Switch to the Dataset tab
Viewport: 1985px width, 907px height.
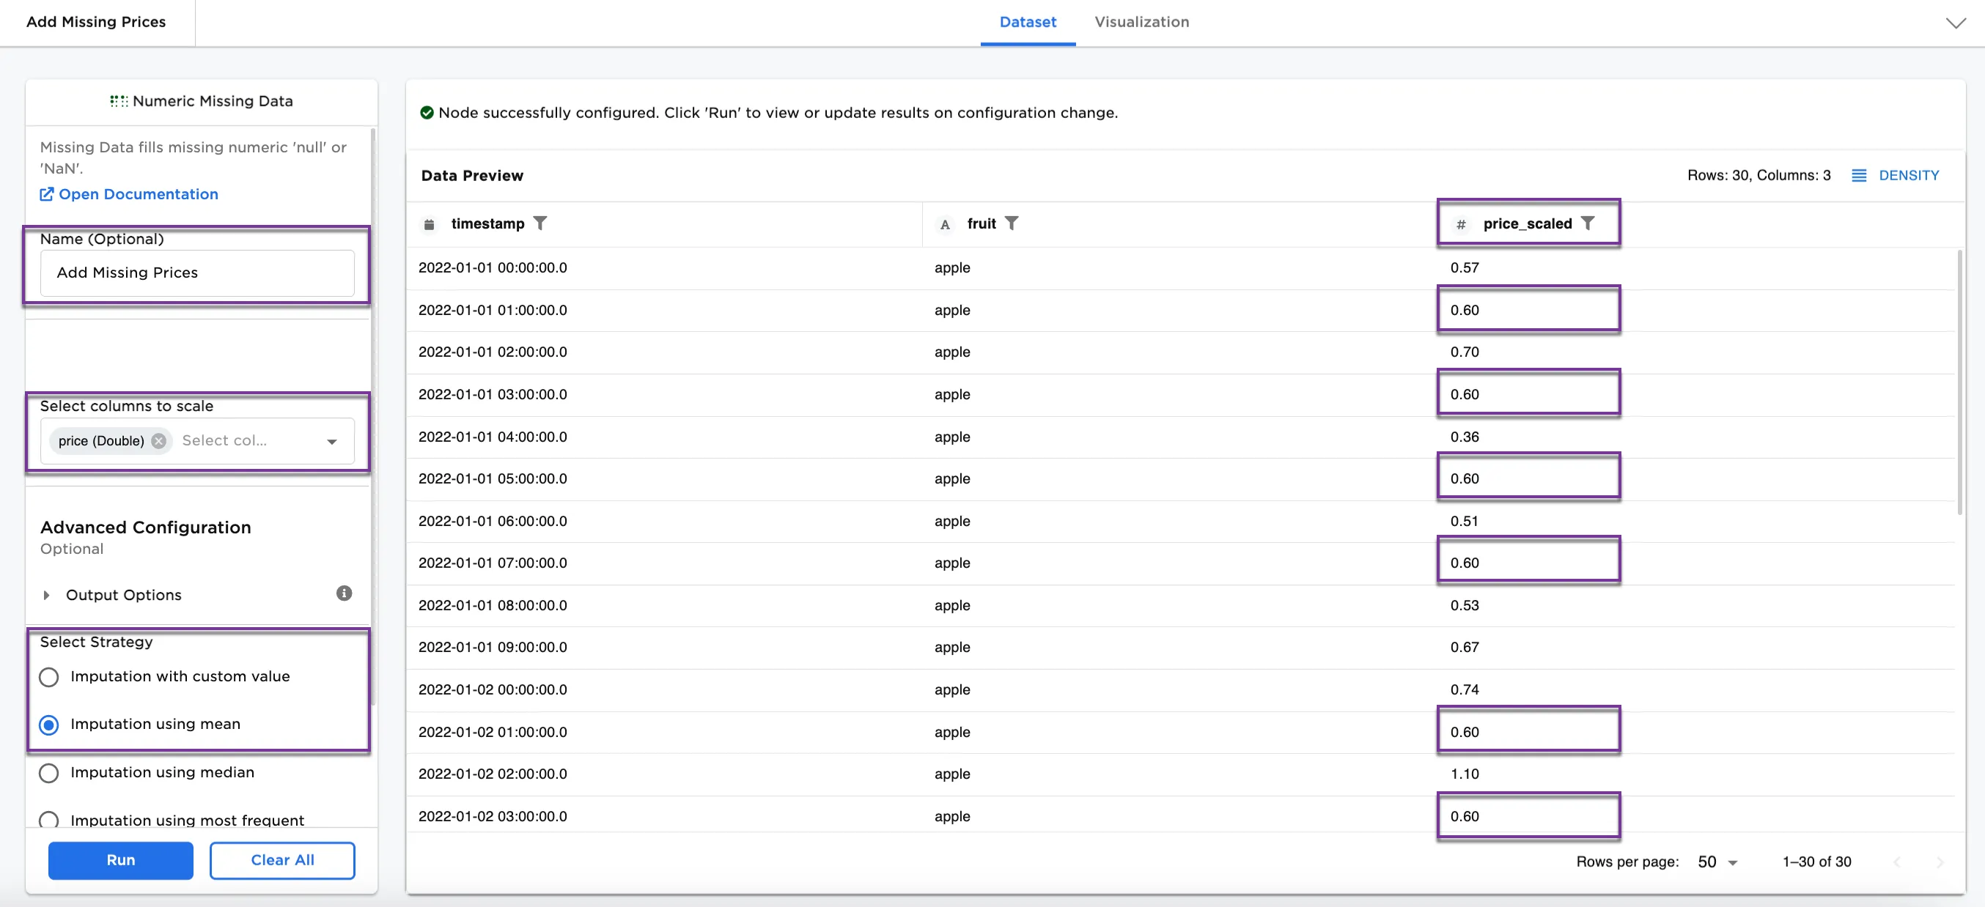pyautogui.click(x=1027, y=22)
